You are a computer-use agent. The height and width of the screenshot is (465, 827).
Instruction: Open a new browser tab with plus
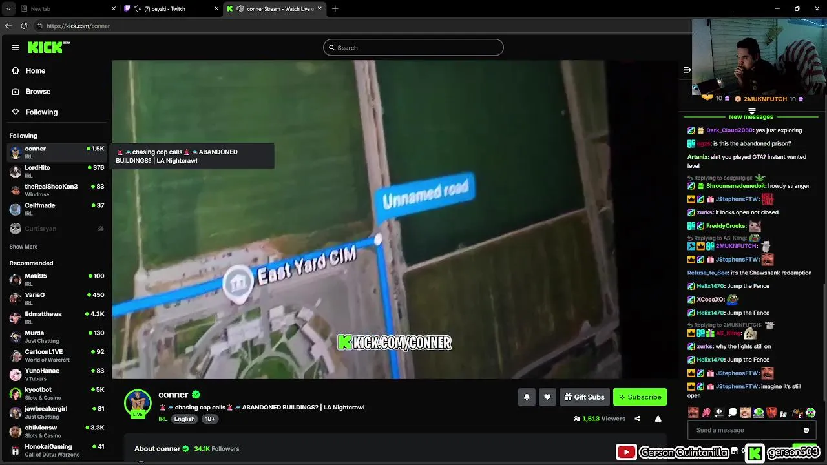point(335,9)
